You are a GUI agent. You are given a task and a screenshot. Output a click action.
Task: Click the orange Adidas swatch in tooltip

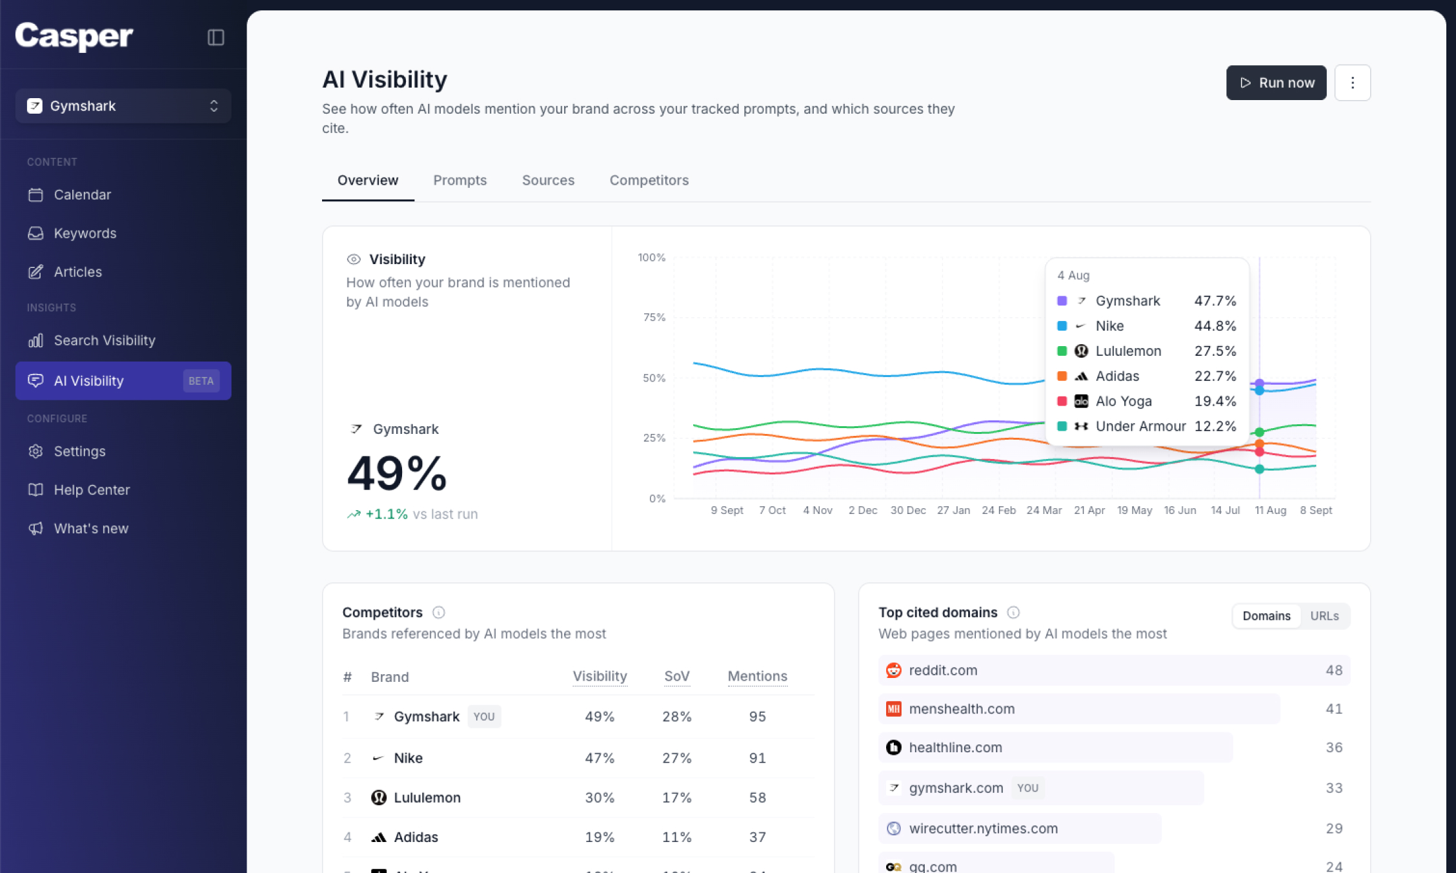(x=1062, y=376)
